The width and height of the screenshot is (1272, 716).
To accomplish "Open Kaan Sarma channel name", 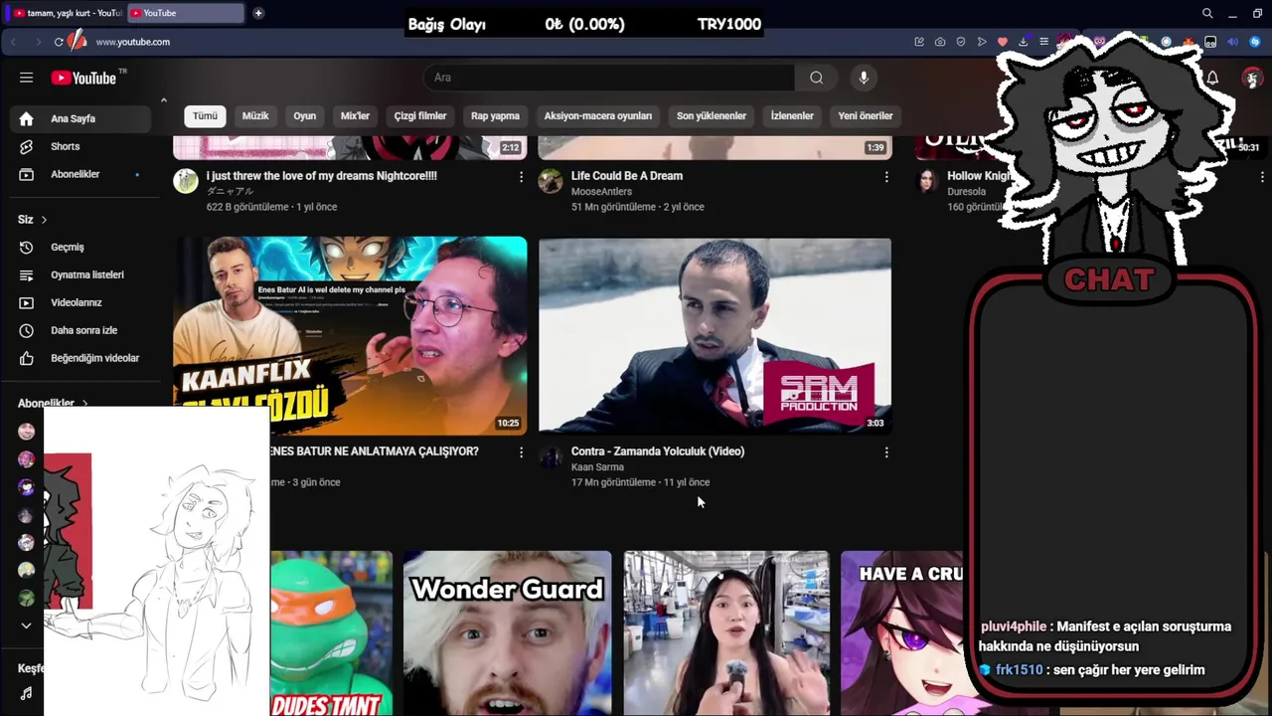I will [597, 467].
